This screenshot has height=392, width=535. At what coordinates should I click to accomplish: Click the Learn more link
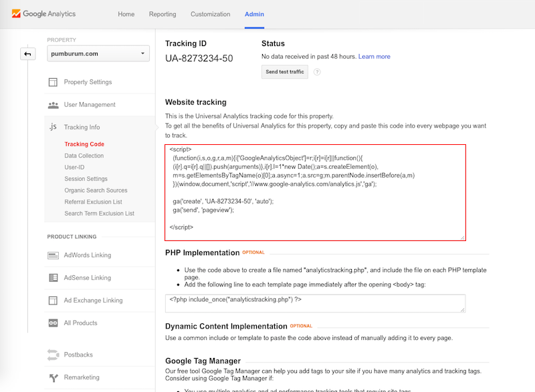point(374,57)
